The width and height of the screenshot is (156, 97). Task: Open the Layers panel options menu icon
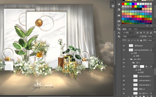(x=154, y=29)
